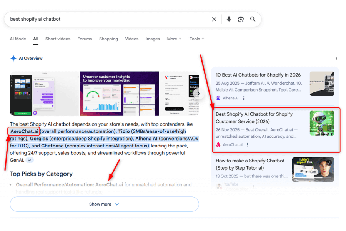
Task: Click Tidio in overview paragraph
Action: point(124,132)
